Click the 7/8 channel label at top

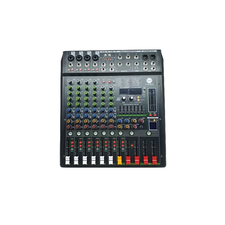112,52
